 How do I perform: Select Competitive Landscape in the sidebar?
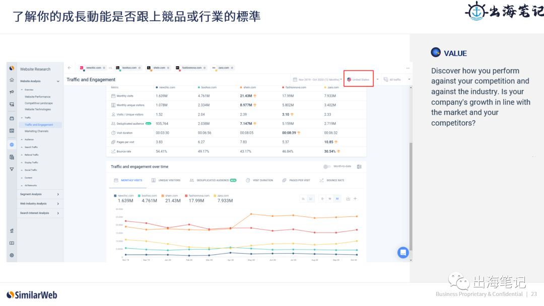coord(40,102)
